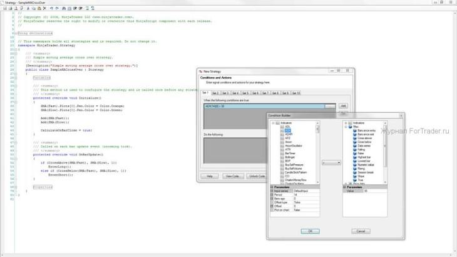Select Session break in Misc tree
The image size is (457, 257).
click(366, 172)
